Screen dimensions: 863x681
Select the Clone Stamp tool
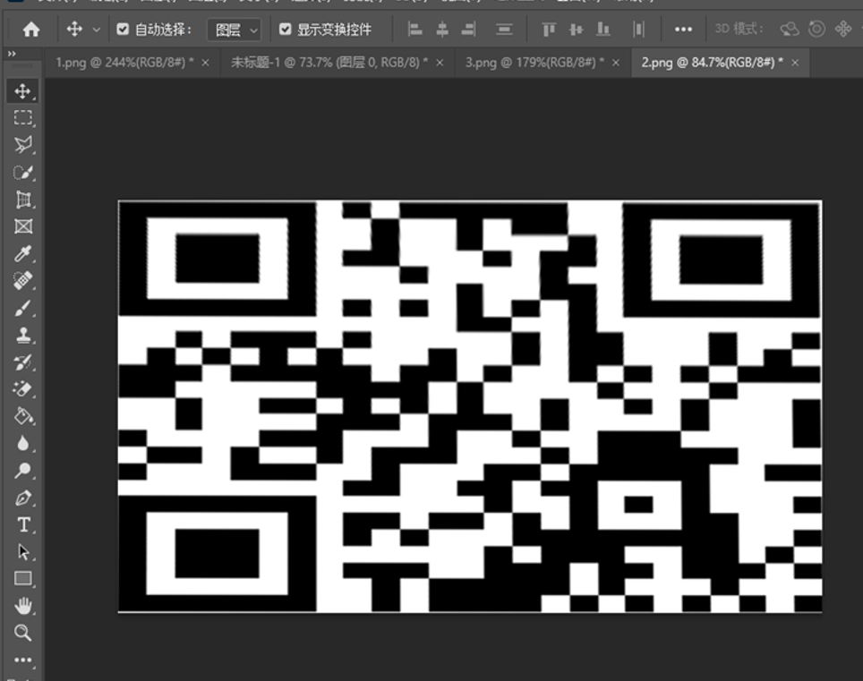(x=22, y=335)
